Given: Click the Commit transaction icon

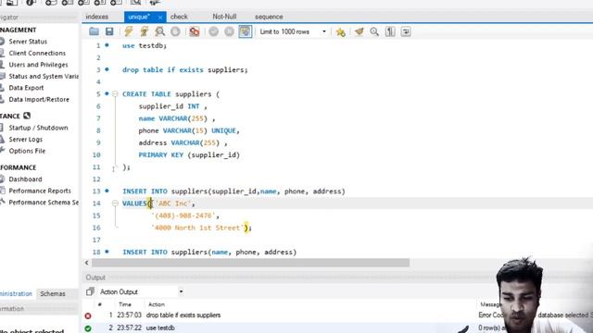Looking at the screenshot, I should tap(214, 31).
